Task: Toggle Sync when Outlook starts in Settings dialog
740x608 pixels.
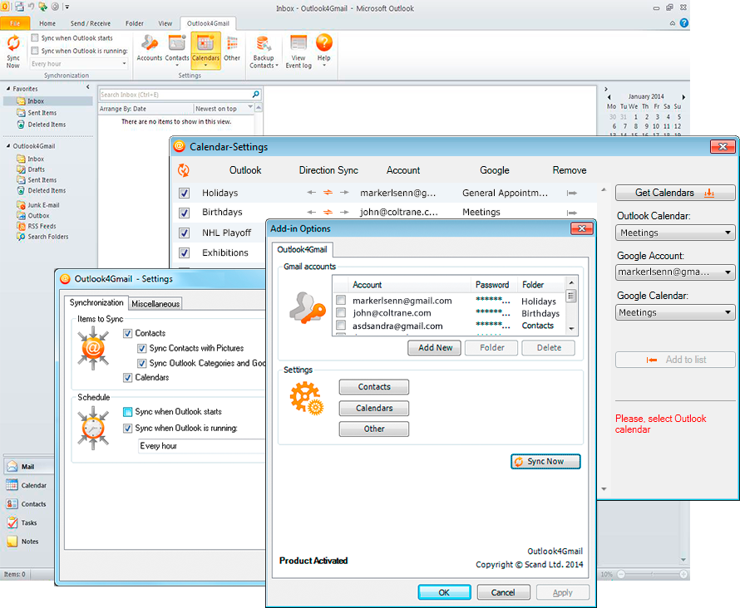Action: [127, 412]
